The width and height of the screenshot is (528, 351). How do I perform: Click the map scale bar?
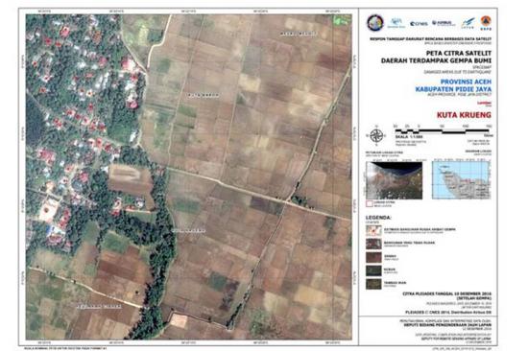[x=444, y=130]
